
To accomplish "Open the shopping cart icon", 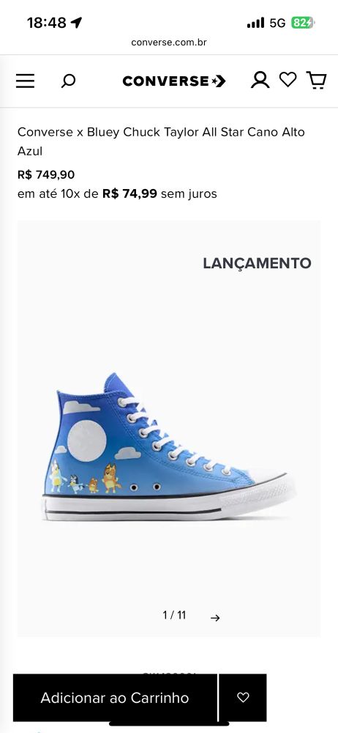I will click(316, 80).
